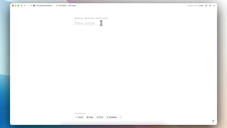Click the Edited just now status
Image resolution: width=227 pixels, height=128 pixels.
(x=192, y=6)
